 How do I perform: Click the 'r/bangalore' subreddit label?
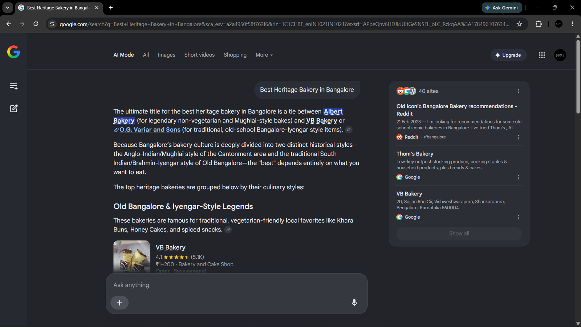click(x=435, y=137)
